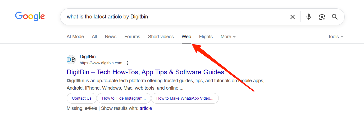Screen dimensions: 364x117
Task: Start voice search with microphone icon
Action: (x=308, y=17)
